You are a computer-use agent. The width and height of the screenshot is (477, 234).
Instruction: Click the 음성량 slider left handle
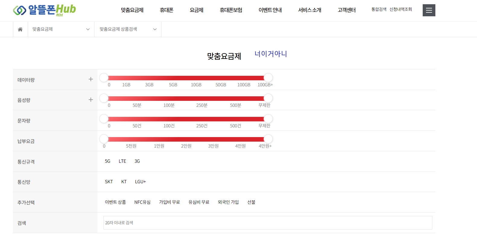(104, 98)
